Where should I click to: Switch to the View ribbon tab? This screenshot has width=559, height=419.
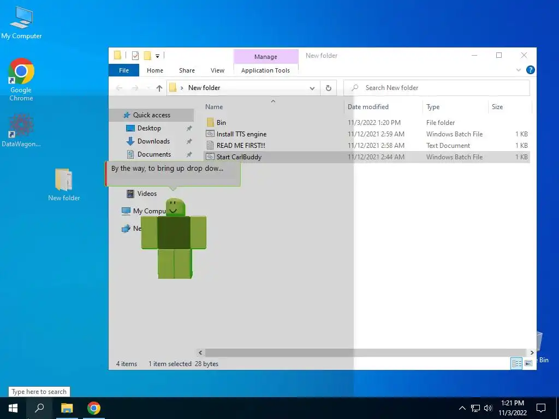click(217, 70)
